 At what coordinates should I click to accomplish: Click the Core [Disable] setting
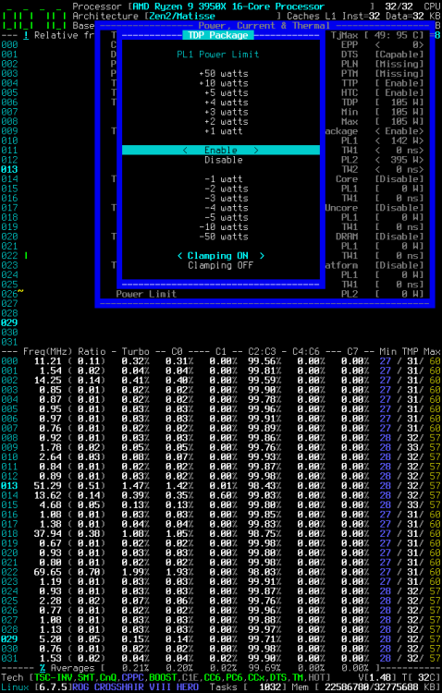pyautogui.click(x=399, y=179)
